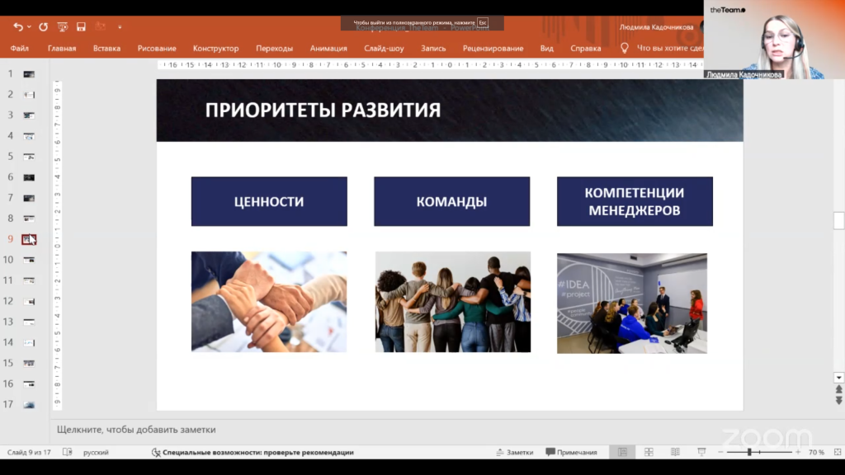Click the zoom out minus button
This screenshot has width=845, height=475.
[x=720, y=453]
